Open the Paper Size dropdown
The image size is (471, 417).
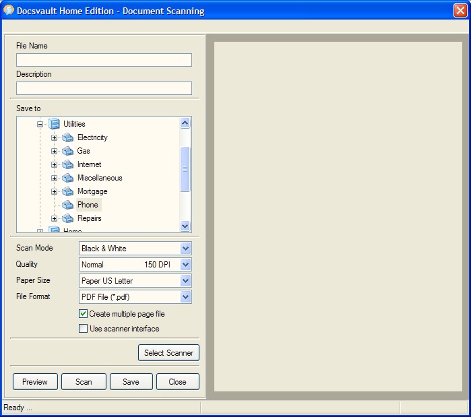pyautogui.click(x=185, y=281)
